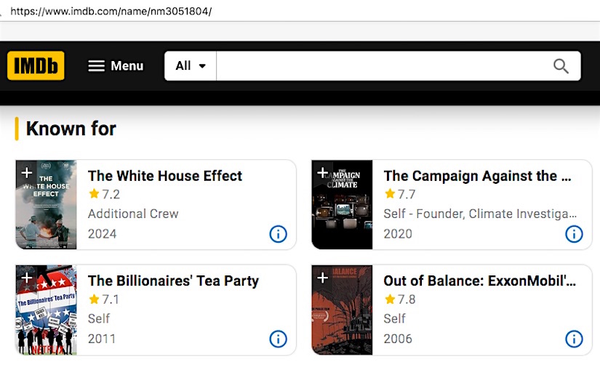The height and width of the screenshot is (367, 600).
Task: Click the search text field
Action: (x=382, y=66)
